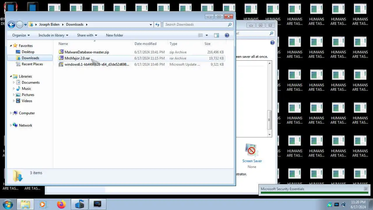Image resolution: width=373 pixels, height=210 pixels.
Task: Close the Microsoft Security Essentials notification
Action: 366,189
